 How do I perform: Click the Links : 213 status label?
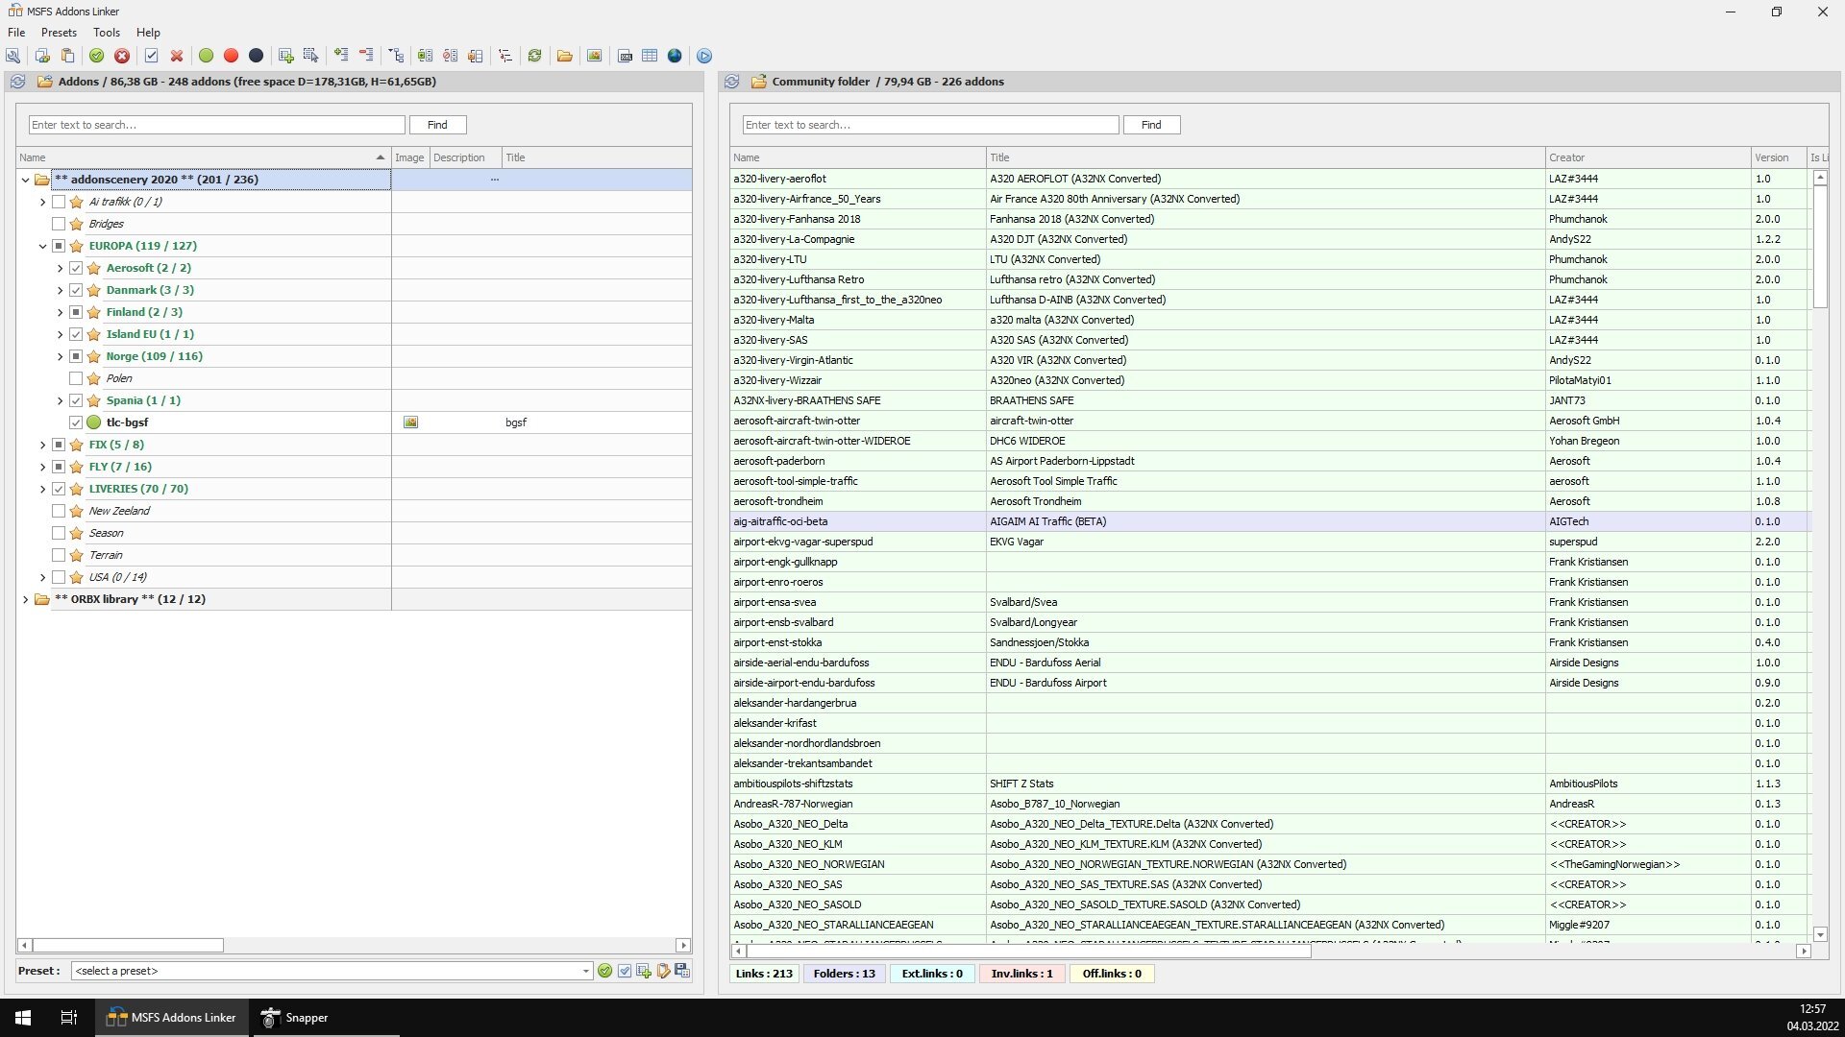coord(764,974)
